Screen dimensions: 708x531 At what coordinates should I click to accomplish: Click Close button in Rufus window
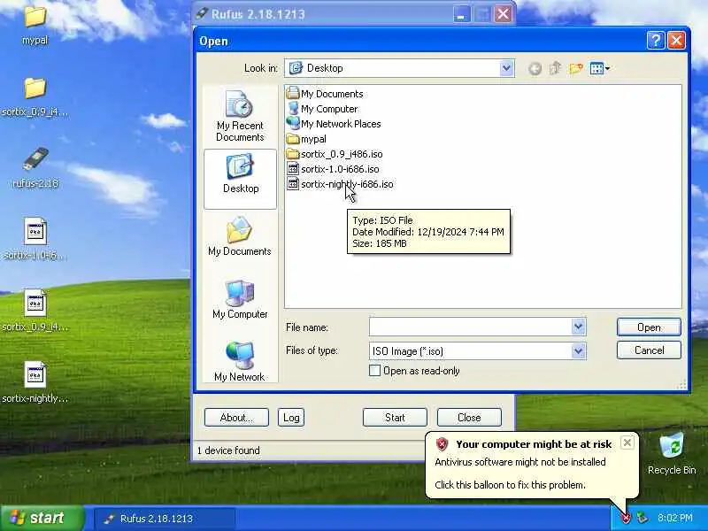pos(469,418)
